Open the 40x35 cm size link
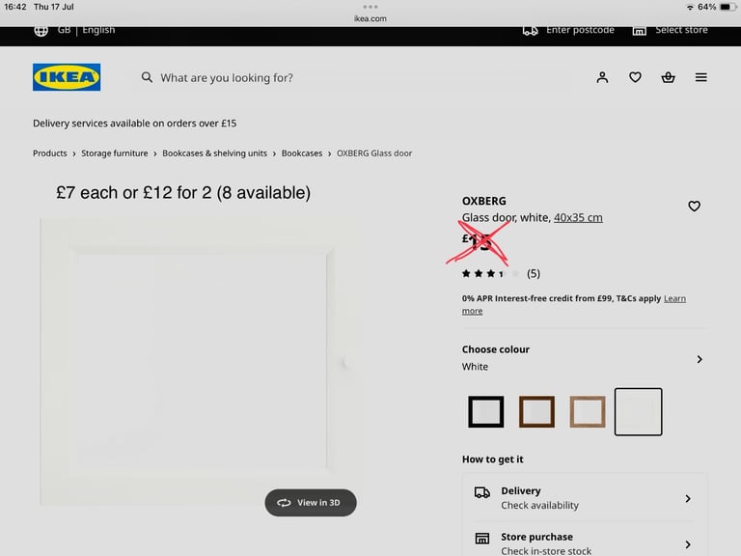 578,217
